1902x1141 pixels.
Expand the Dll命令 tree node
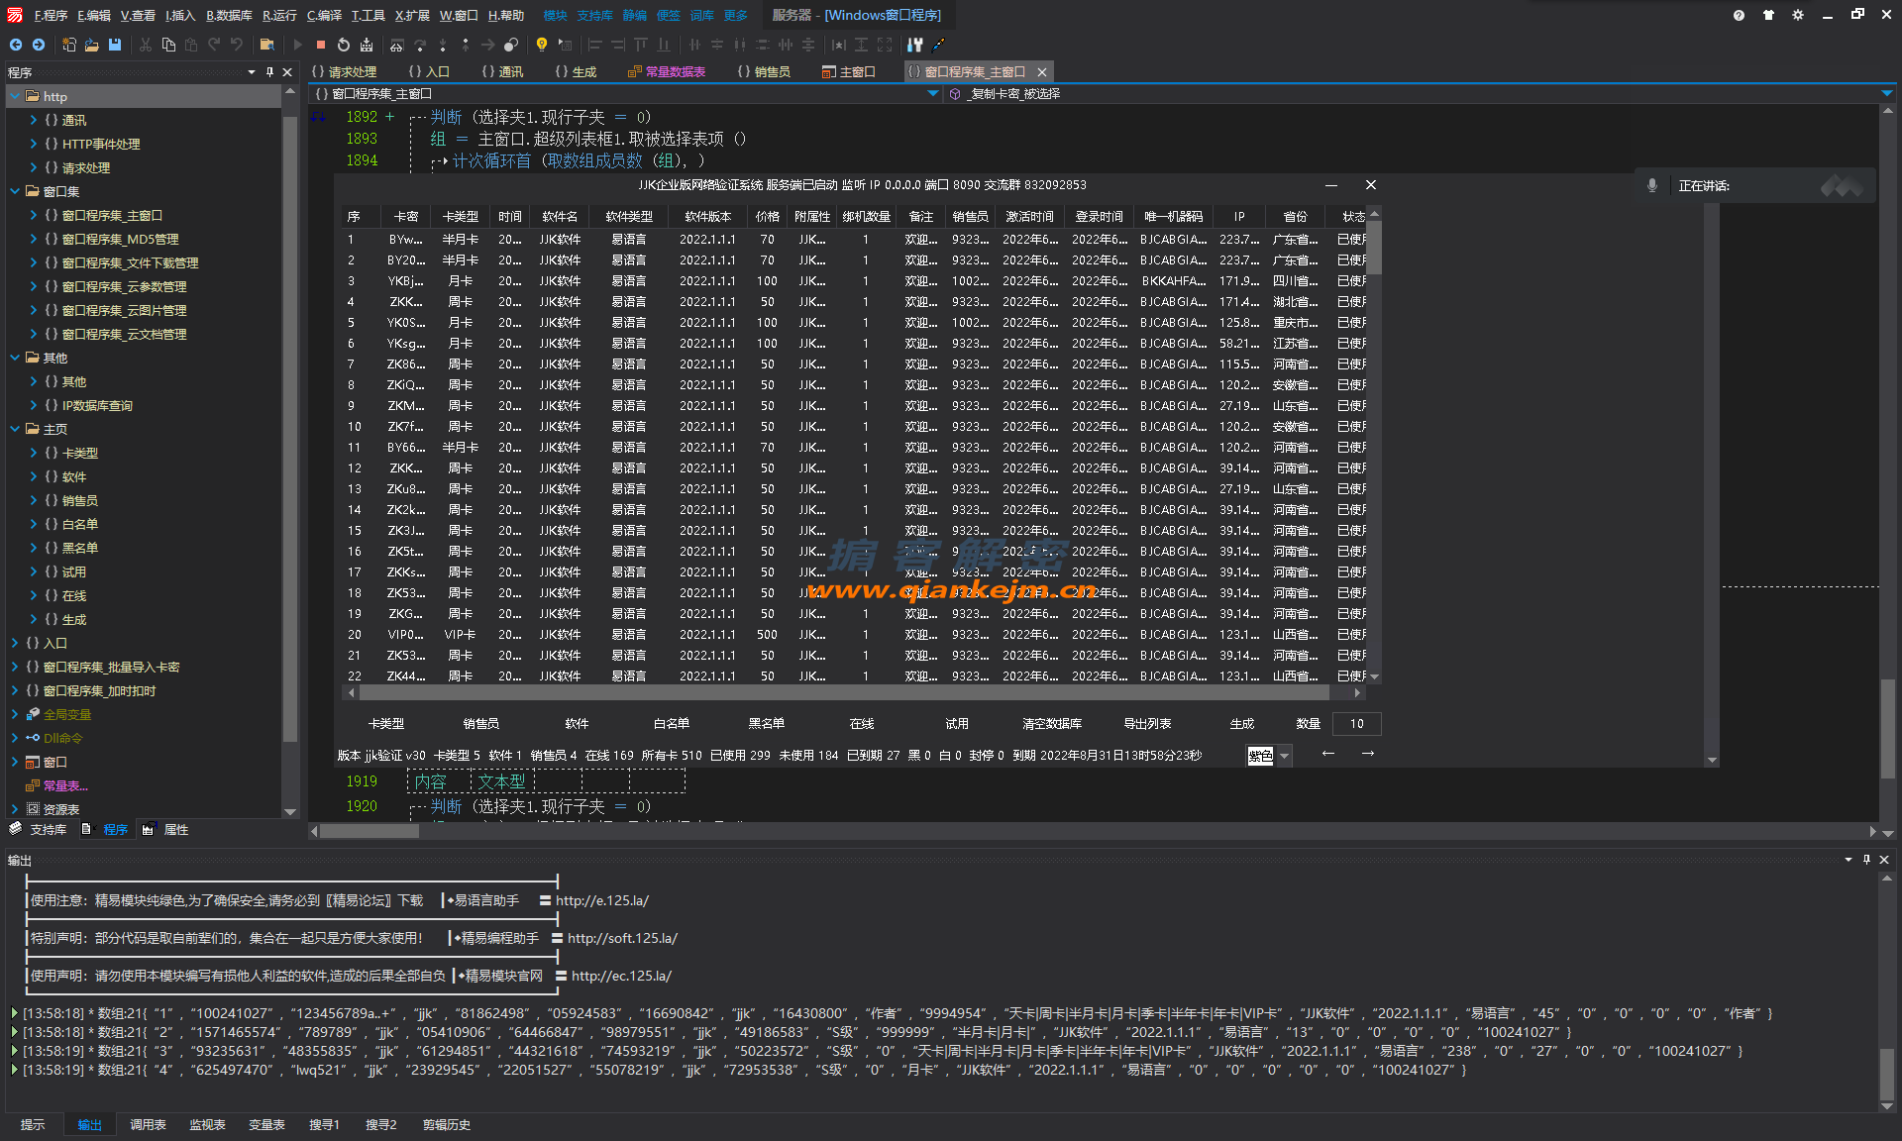coord(15,738)
